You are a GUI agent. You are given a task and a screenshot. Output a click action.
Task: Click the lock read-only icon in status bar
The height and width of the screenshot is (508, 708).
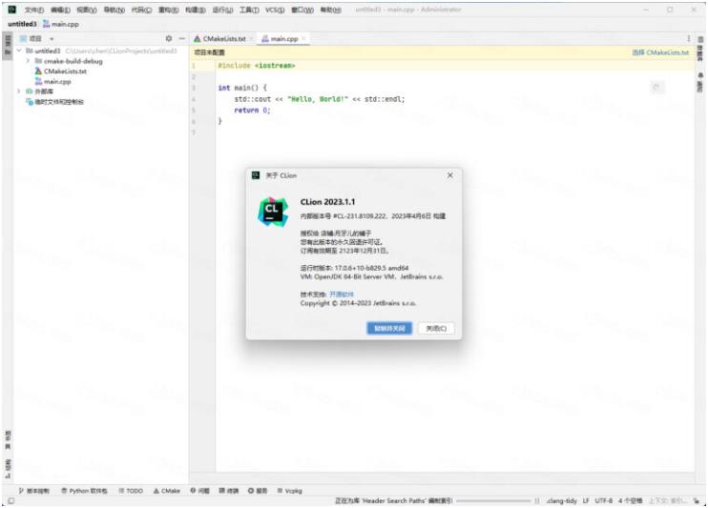pyautogui.click(x=698, y=500)
